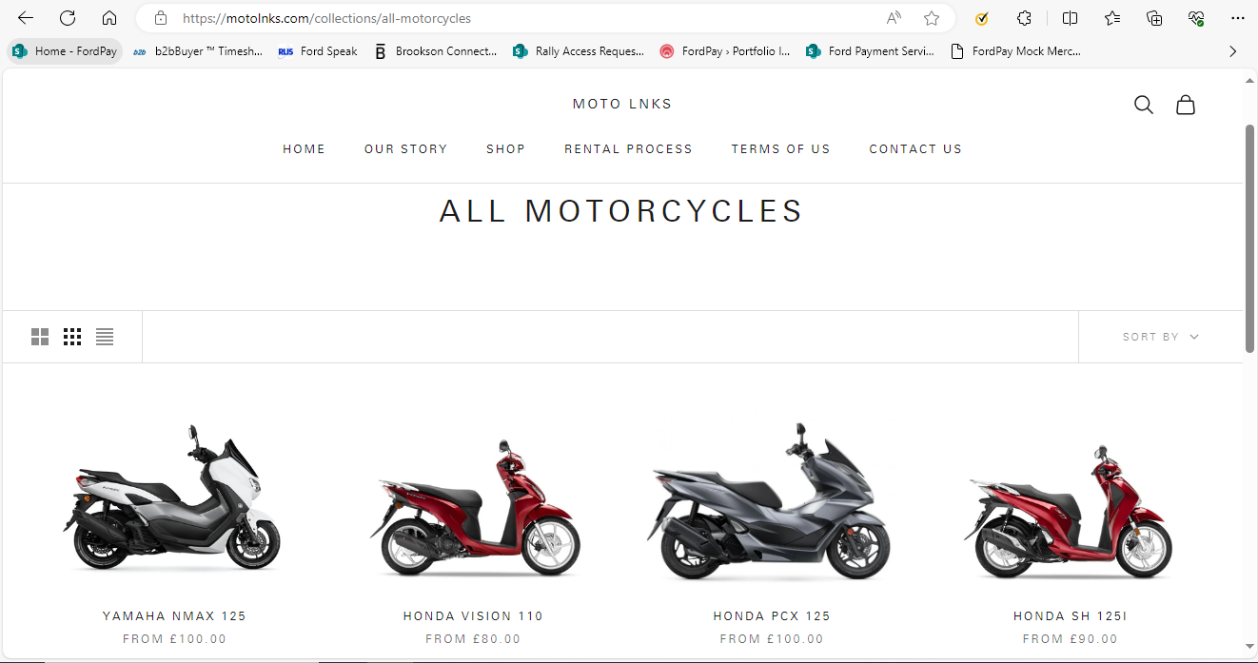Switch to the list view layout

pos(105,337)
